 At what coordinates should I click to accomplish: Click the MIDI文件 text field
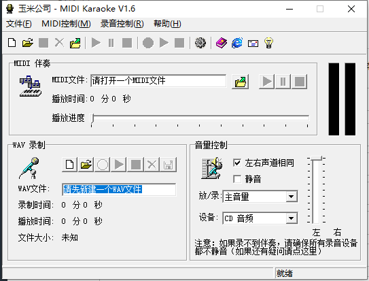pos(158,81)
